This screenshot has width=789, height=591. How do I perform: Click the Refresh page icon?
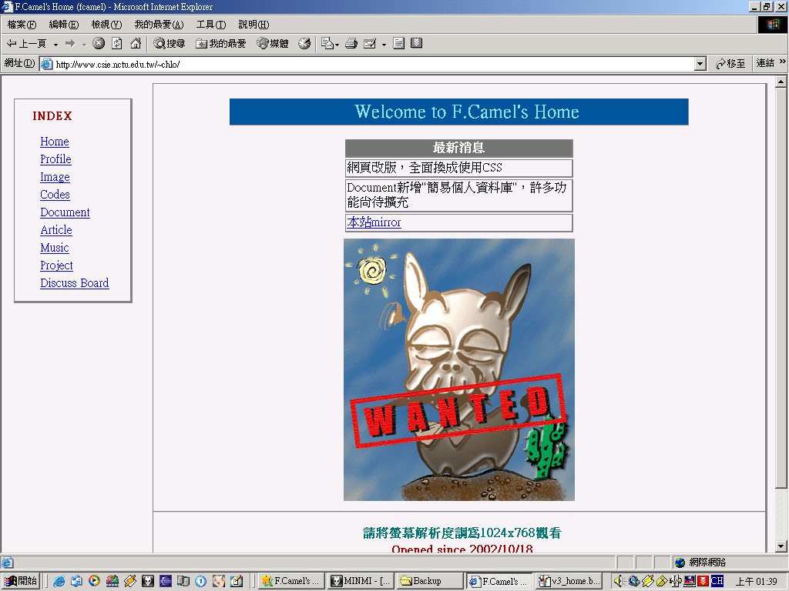pos(117,44)
